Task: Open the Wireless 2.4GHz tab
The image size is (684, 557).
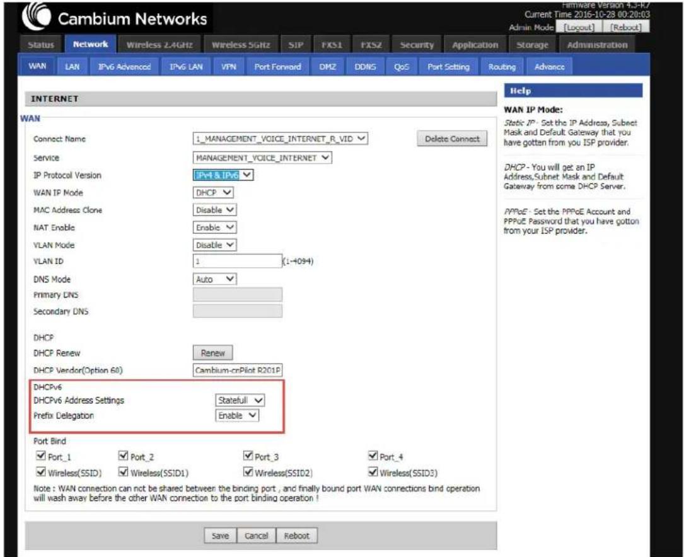Action: 159,45
